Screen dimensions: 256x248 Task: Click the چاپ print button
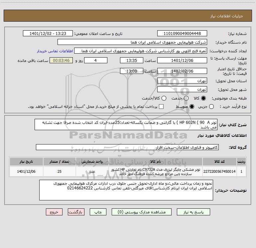(x=98, y=212)
